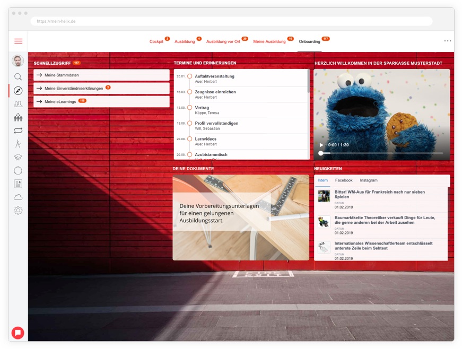
Task: Click the Deine Dokumente preparation card
Action: tap(241, 217)
